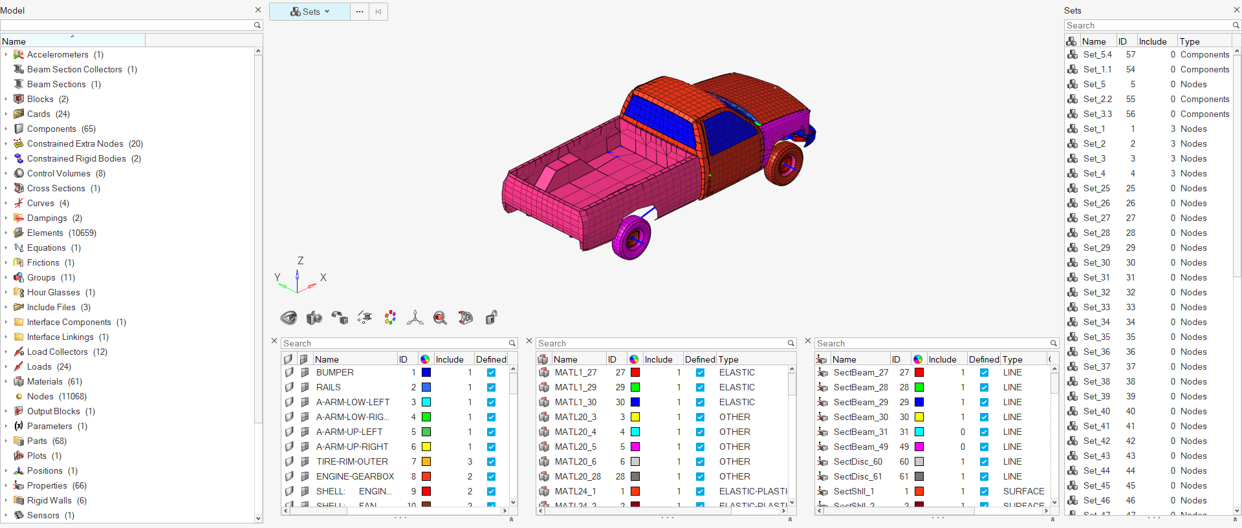Uncheck Defined checkbox for BUMPER component

[491, 373]
